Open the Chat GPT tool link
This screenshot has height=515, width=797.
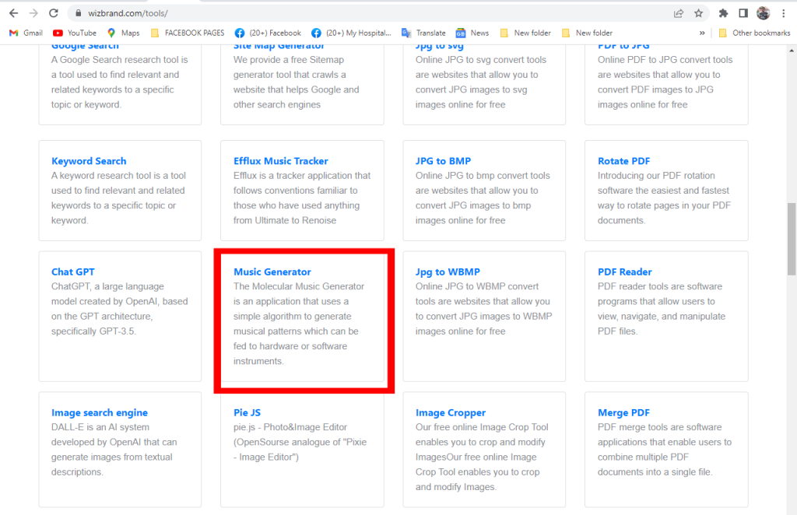click(72, 272)
